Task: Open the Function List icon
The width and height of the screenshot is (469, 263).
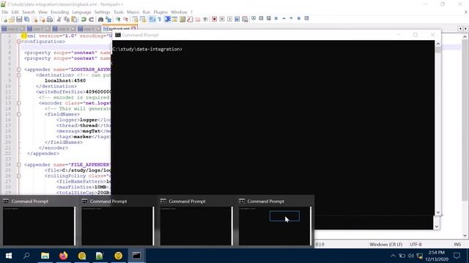Action: [x=190, y=20]
